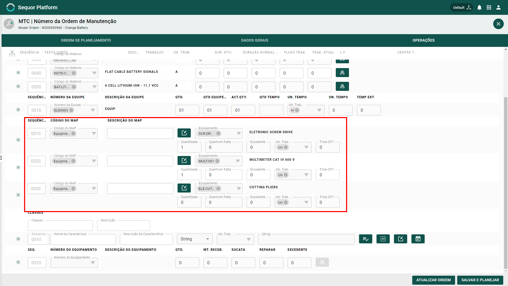Screen dimensions: 508x286
Task: Click the Atualizar Ordem button
Action: click(433, 280)
